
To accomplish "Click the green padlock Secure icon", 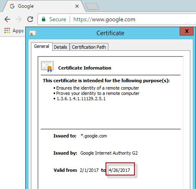I will pos(44,19).
